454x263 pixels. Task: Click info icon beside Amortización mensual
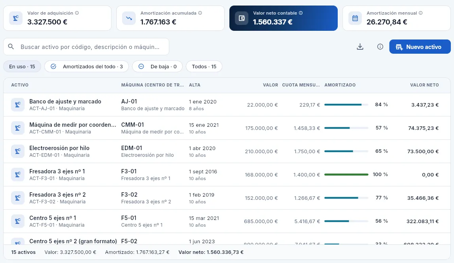(421, 13)
